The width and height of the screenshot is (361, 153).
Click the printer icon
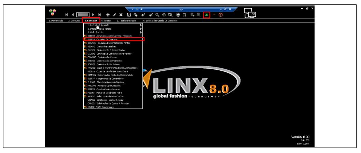178,15
